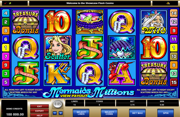Click the green dollar sign icon
Image resolution: width=180 pixels, height=117 pixels.
pos(10,3)
